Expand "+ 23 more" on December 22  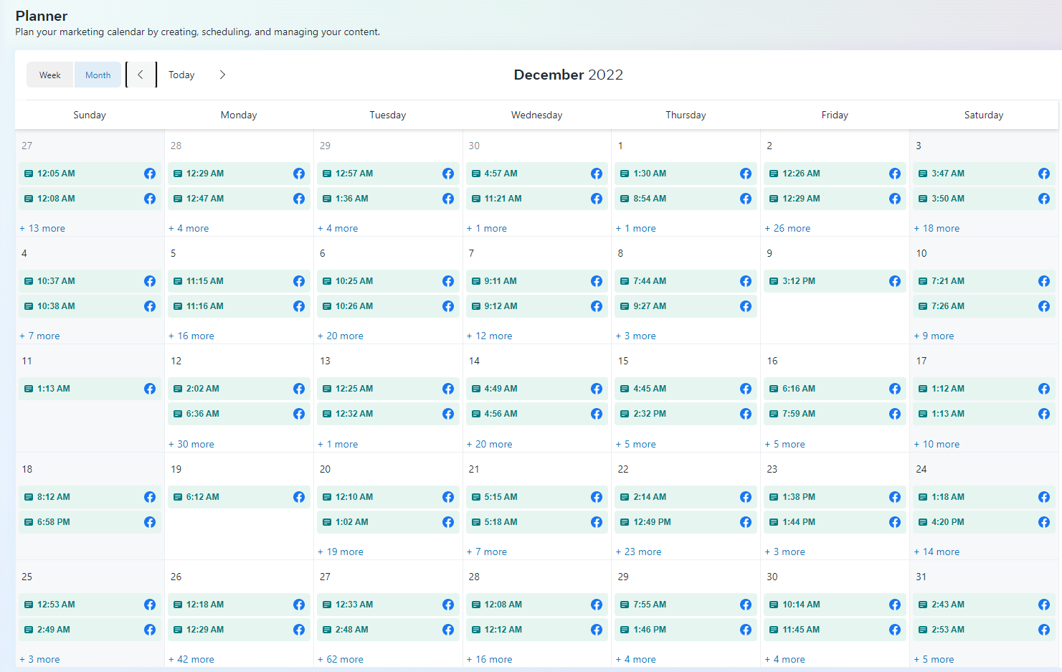coord(638,552)
